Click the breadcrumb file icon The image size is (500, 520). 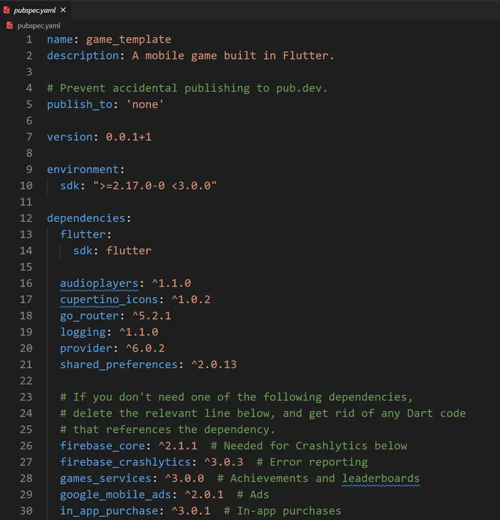10,25
